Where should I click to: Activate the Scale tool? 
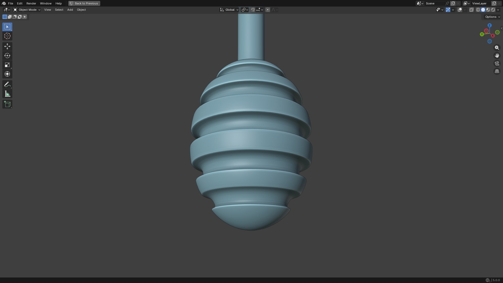(7, 65)
